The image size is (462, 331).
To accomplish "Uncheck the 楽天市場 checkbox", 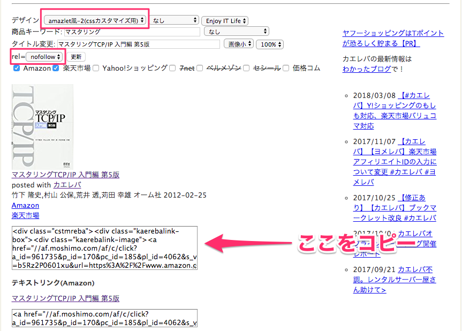I will 56,69.
